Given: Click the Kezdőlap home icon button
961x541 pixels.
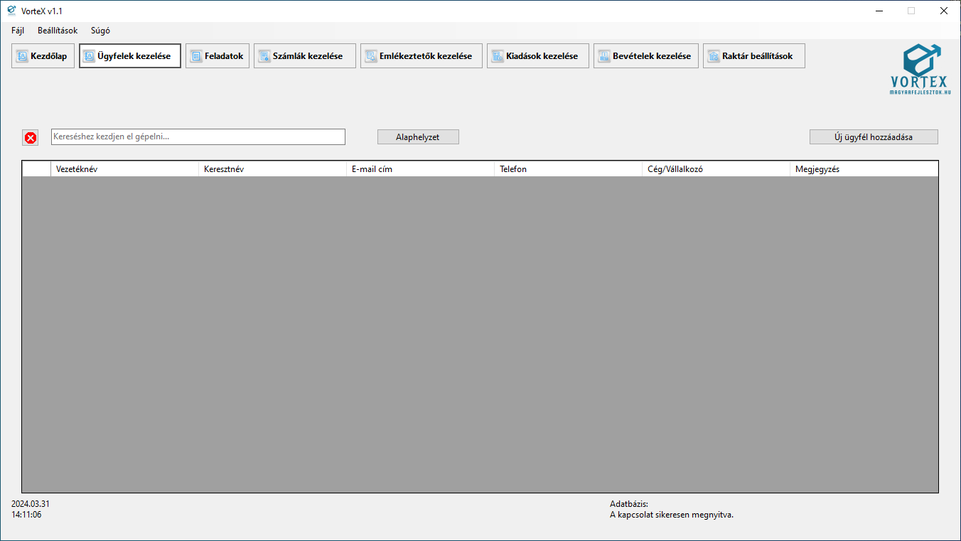Looking at the screenshot, I should point(43,56).
